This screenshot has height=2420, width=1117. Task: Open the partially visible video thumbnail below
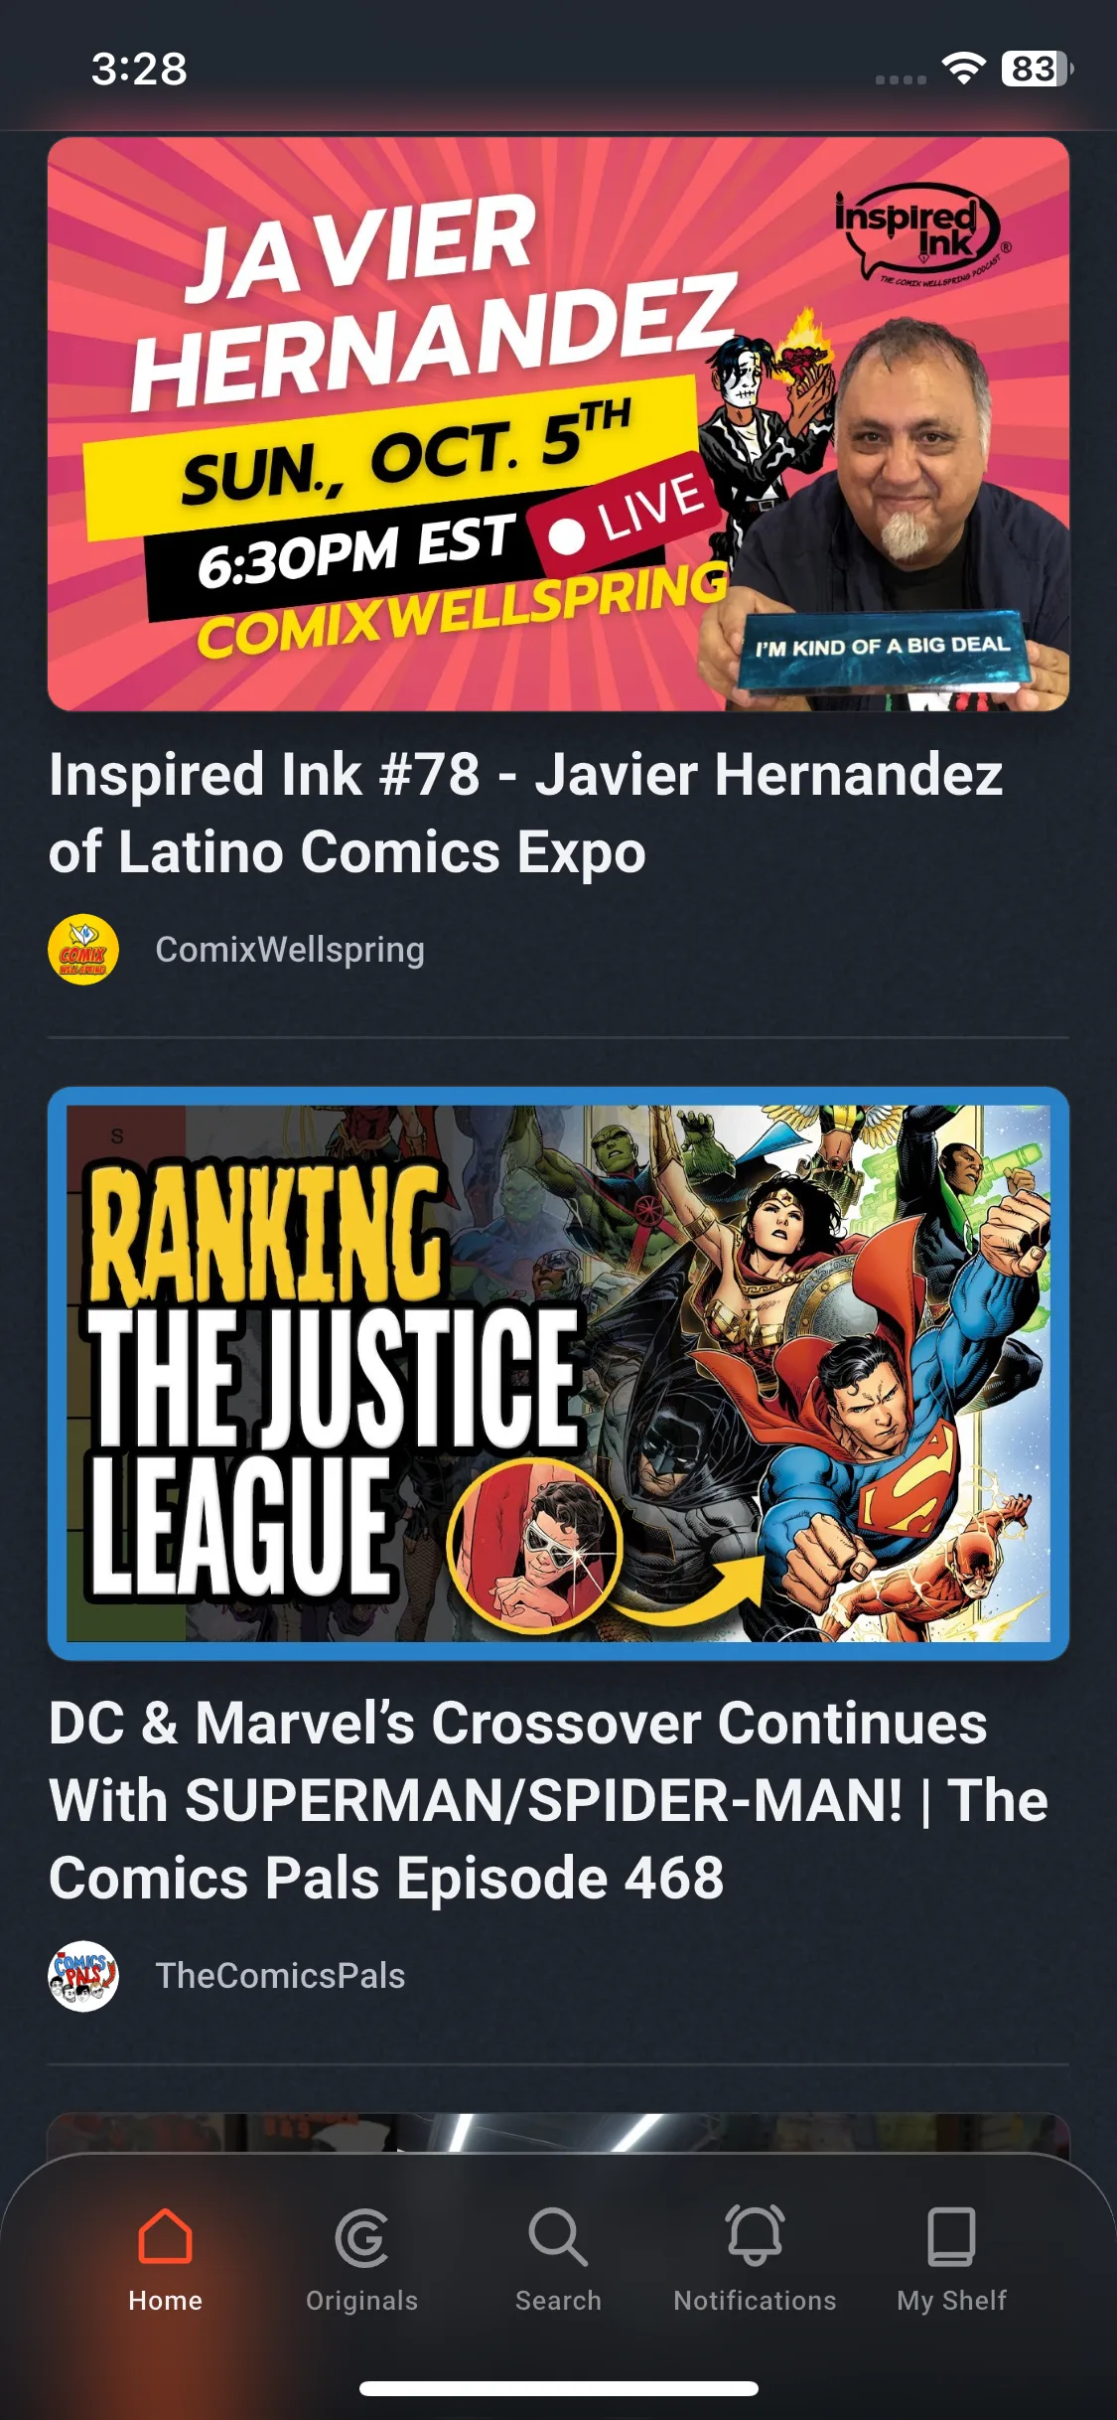tap(558, 2133)
